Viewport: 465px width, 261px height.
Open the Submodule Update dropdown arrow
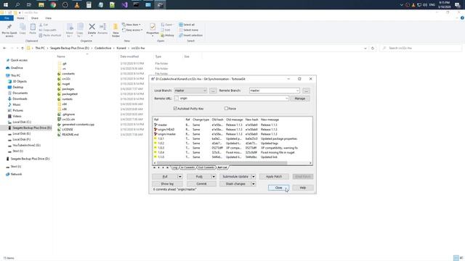[254, 176]
